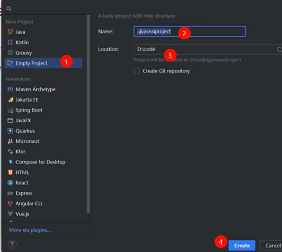Click the Express ex icon

tap(10, 193)
